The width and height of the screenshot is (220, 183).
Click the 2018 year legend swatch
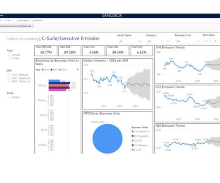[x=60, y=70]
